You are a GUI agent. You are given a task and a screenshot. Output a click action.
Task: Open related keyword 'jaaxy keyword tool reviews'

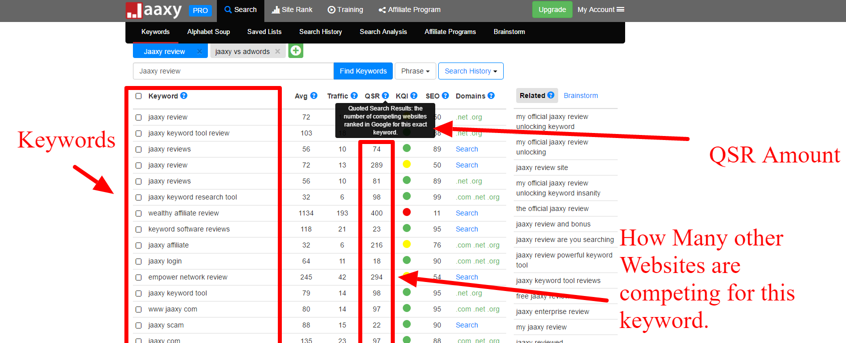[x=558, y=280]
